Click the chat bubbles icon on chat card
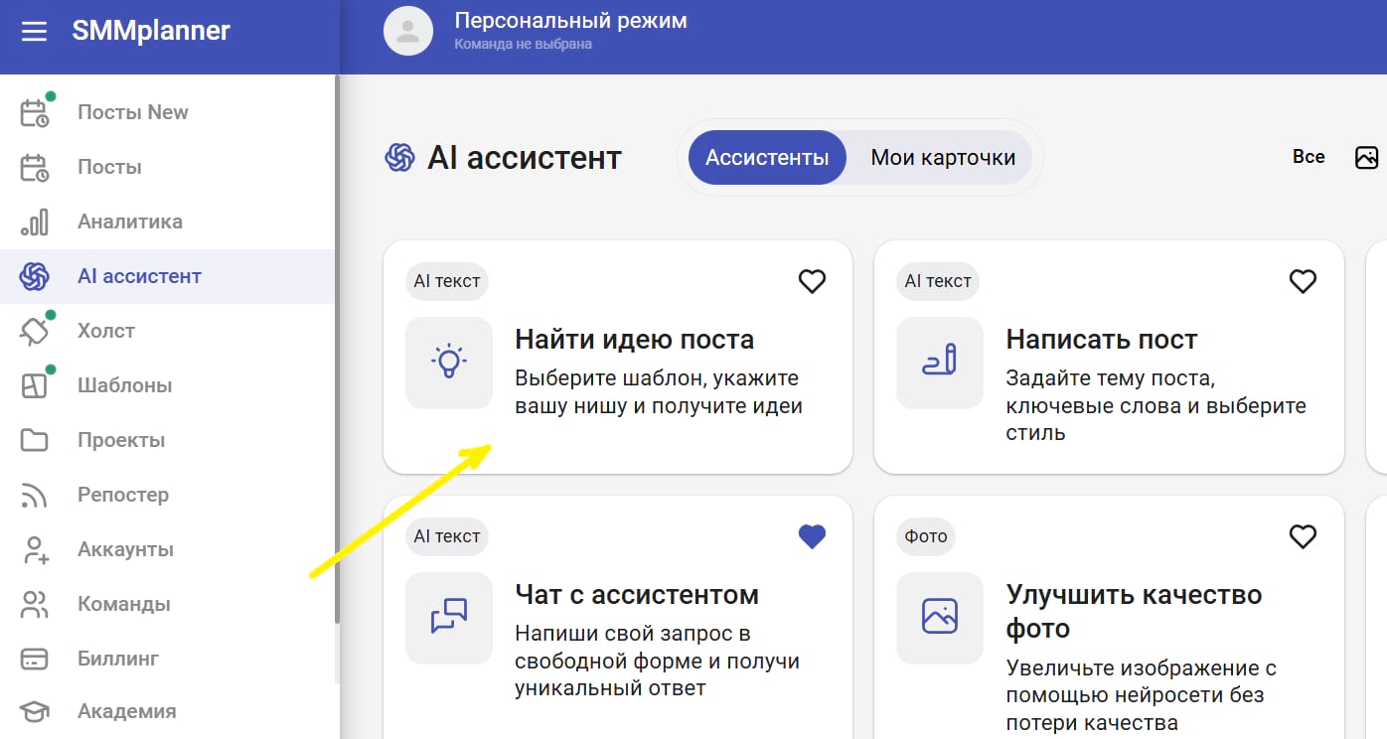 [449, 618]
